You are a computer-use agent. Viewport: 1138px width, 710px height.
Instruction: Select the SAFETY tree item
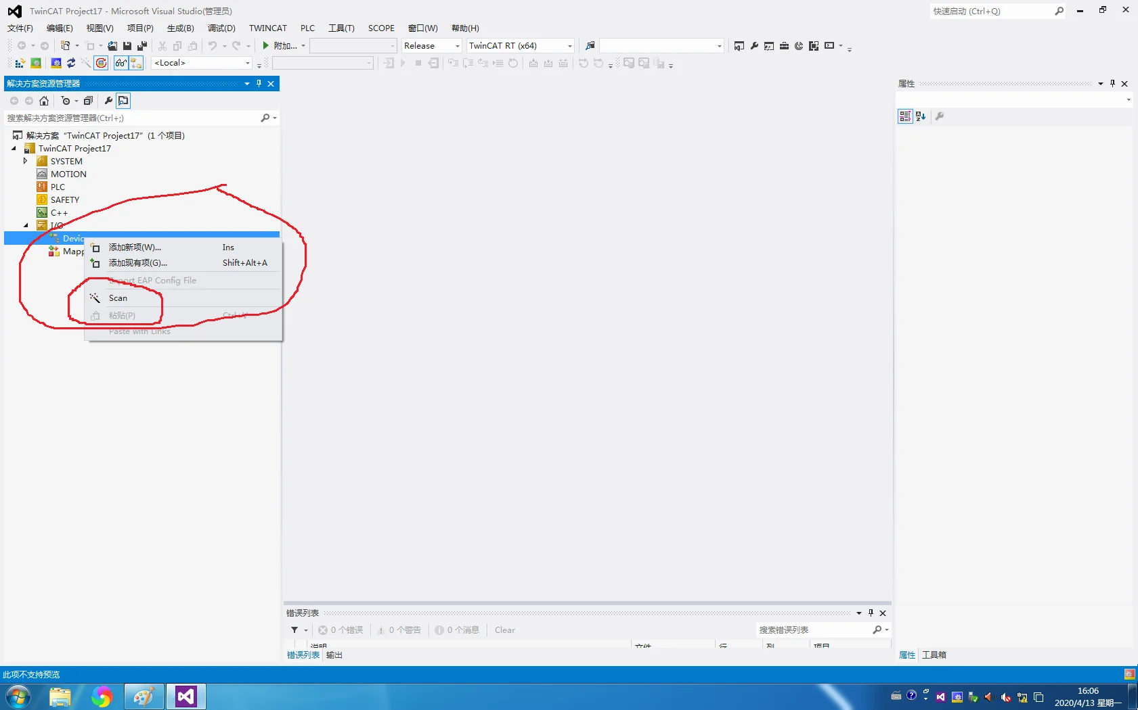(x=65, y=199)
